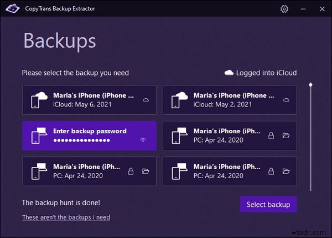Open folder of bottom-right Apr 24 backup
The width and height of the screenshot is (332, 238).
[x=286, y=171]
